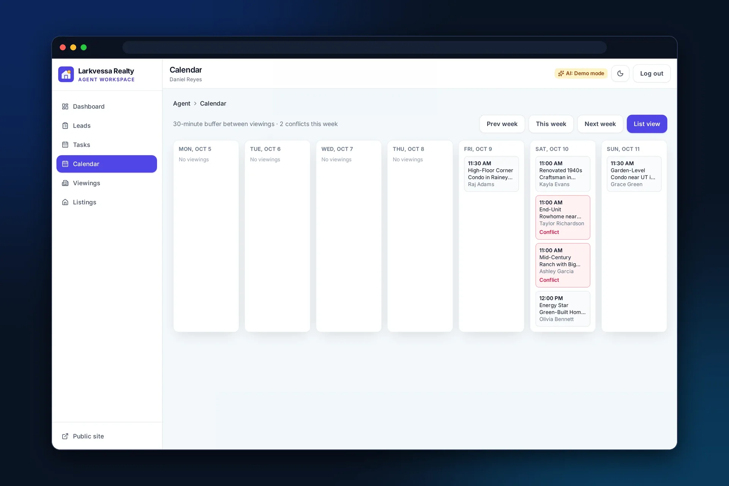729x486 pixels.
Task: Open Raj Adams High-Floor Corner Condo viewing
Action: pos(491,174)
